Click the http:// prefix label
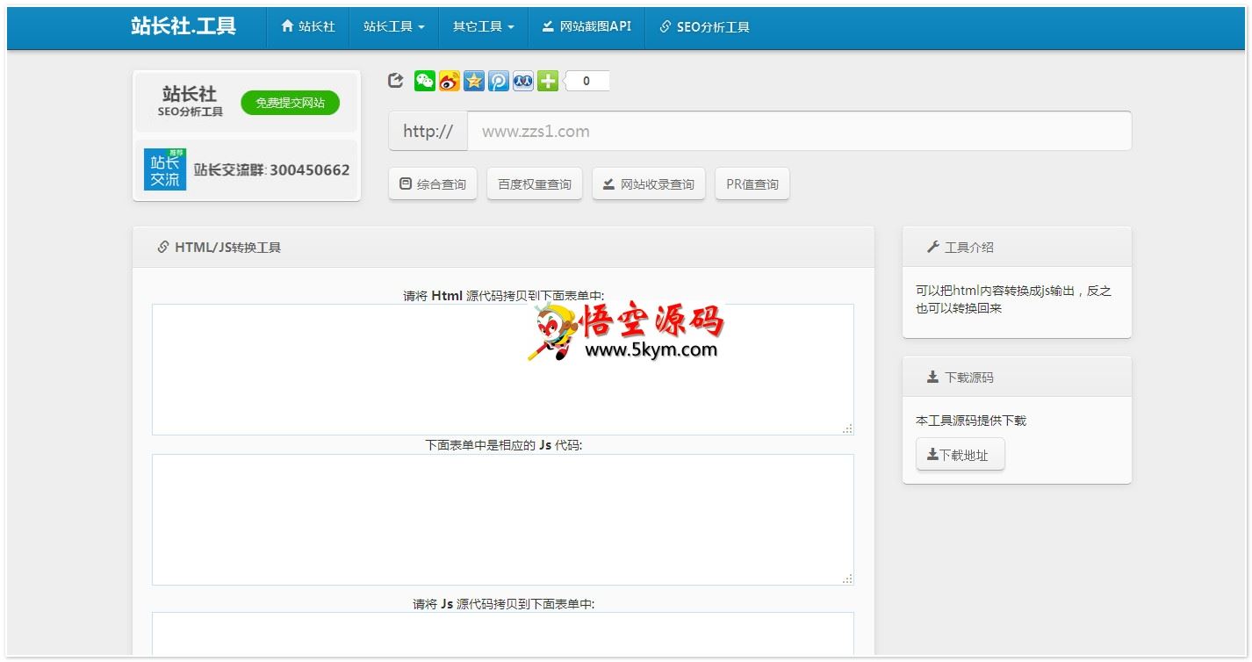 pos(428,131)
